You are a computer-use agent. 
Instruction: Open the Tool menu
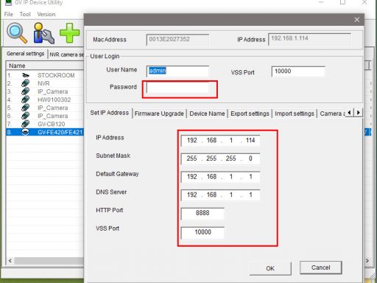click(25, 14)
